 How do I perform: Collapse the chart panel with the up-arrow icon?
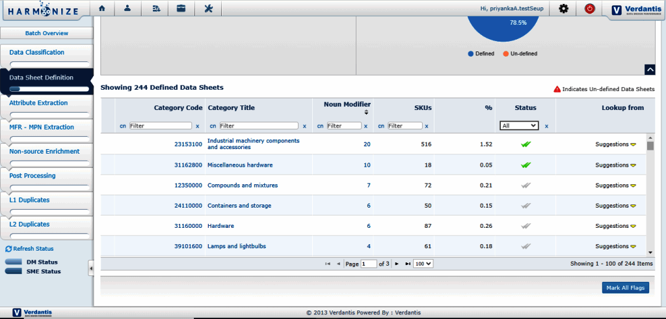tap(649, 70)
